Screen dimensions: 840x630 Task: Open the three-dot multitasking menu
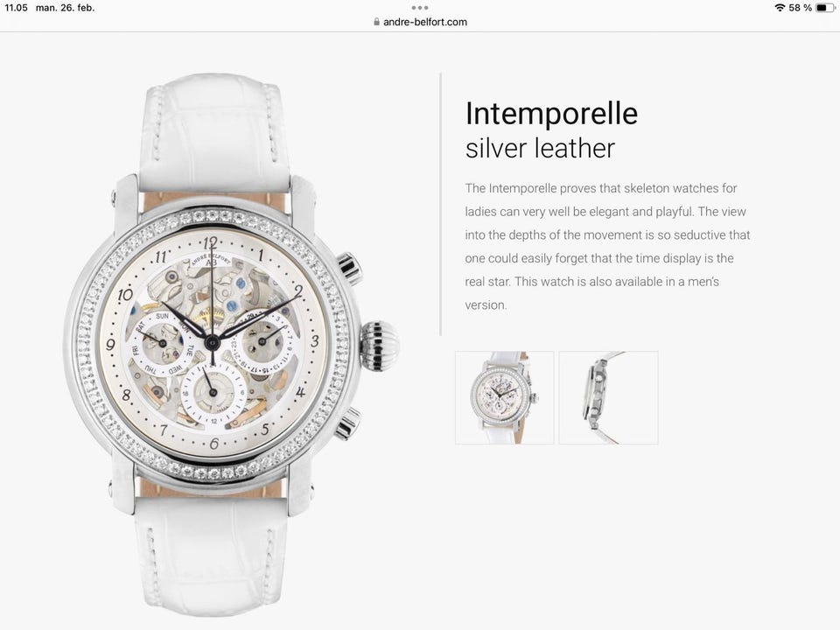(x=419, y=8)
